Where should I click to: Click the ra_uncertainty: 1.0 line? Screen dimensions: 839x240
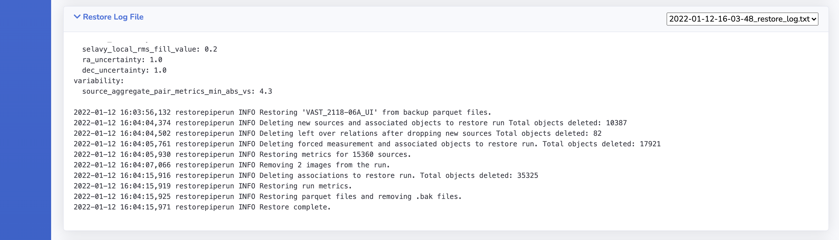(x=122, y=60)
